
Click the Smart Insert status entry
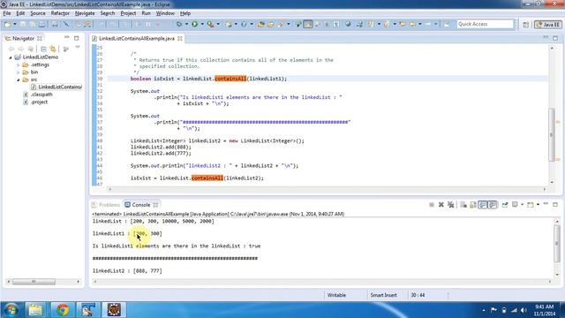[x=383, y=295]
